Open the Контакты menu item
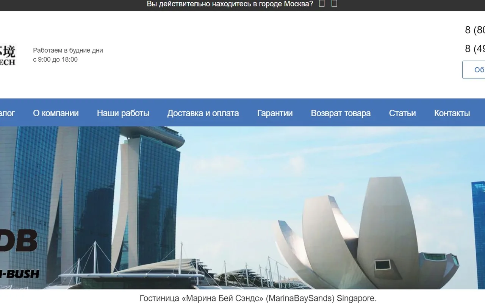 [x=452, y=113]
